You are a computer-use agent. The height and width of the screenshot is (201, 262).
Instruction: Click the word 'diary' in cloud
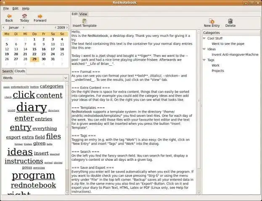32,107
